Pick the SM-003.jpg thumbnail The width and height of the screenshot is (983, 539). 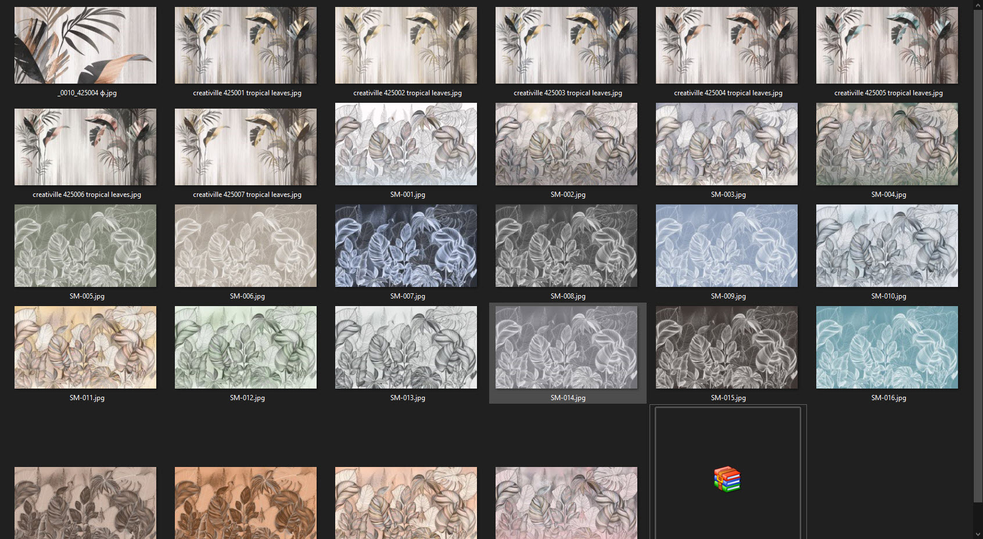(x=727, y=144)
